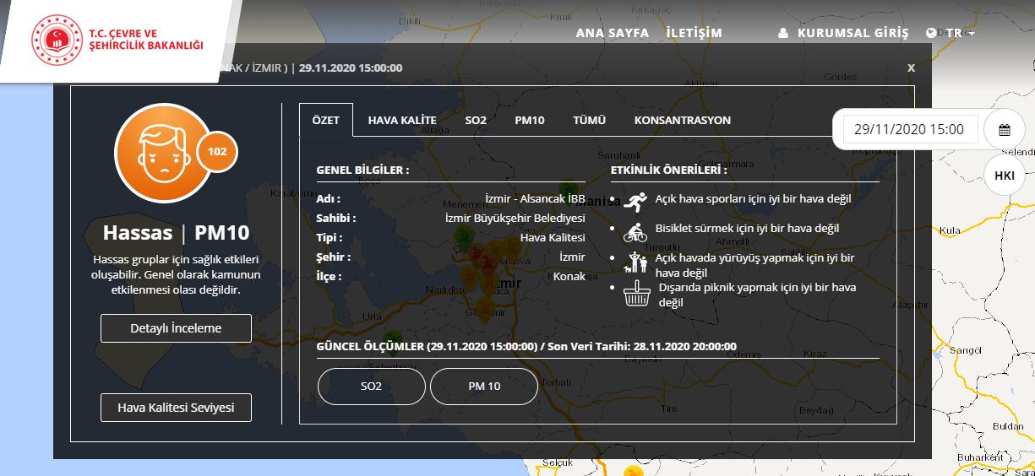Click the text İzmir Büyükşehir Belediyesi

point(515,218)
